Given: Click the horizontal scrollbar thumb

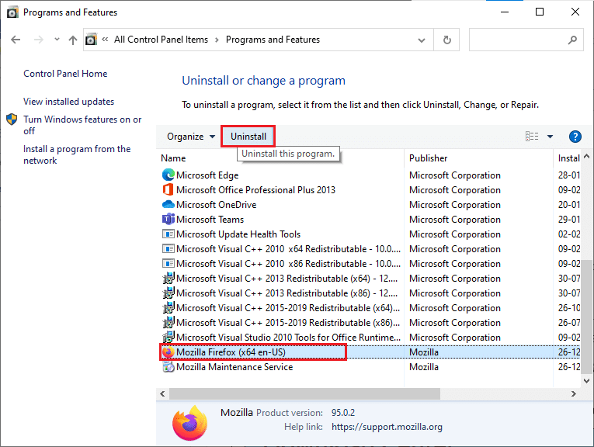Looking at the screenshot, I should (304, 393).
